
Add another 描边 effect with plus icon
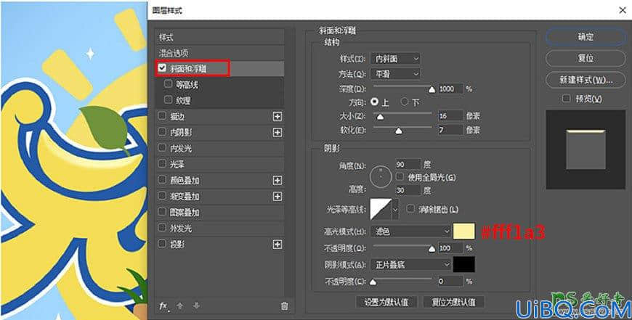pos(277,116)
